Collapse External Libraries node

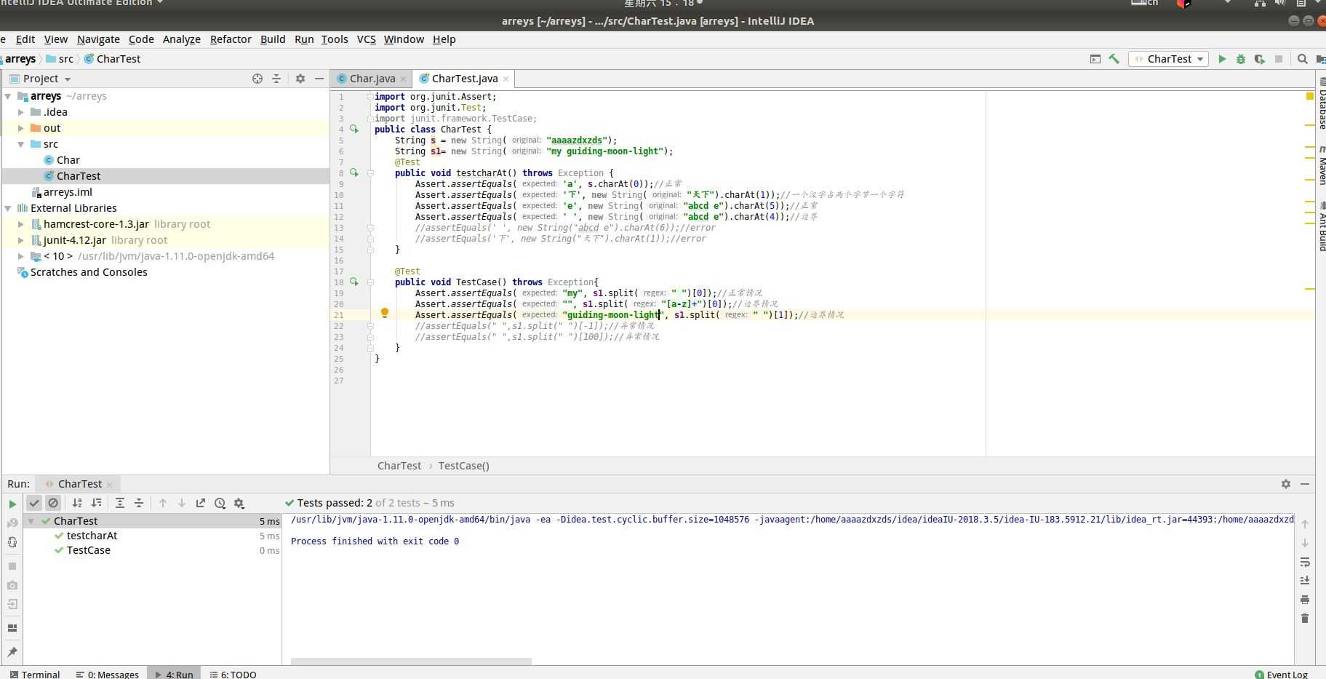(x=8, y=208)
